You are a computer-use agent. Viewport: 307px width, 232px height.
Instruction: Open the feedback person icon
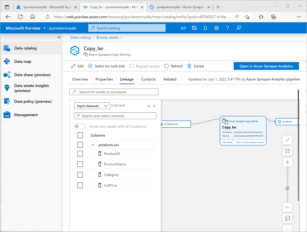coord(238,28)
